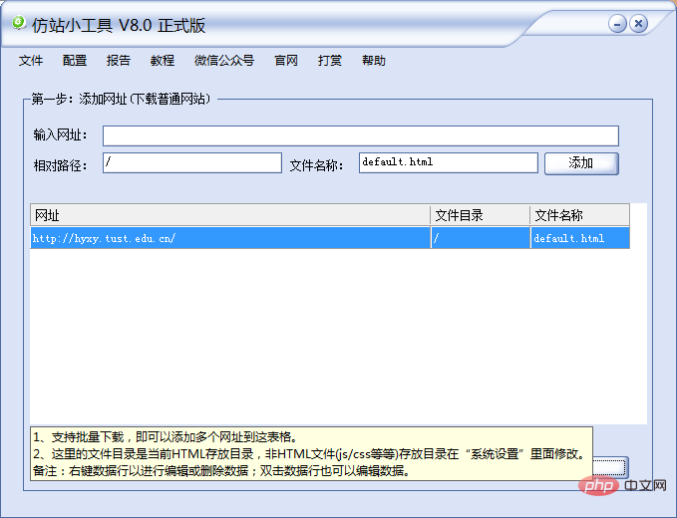The width and height of the screenshot is (677, 518).
Task: Click the 网址 column header
Action: click(x=229, y=215)
